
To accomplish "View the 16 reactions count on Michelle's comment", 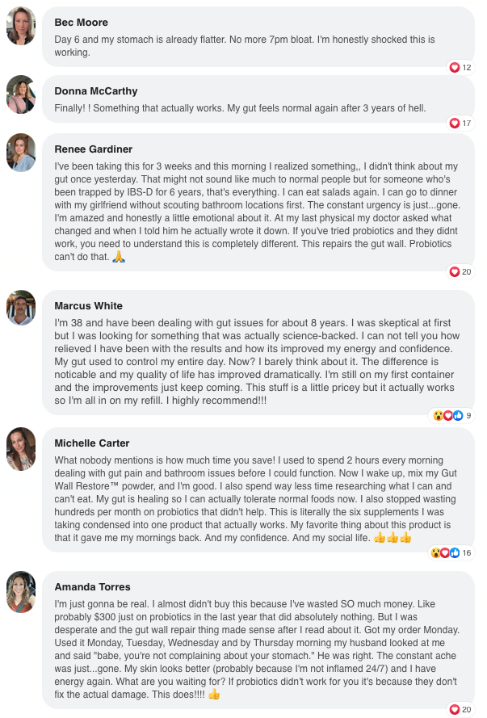I will coord(467,552).
